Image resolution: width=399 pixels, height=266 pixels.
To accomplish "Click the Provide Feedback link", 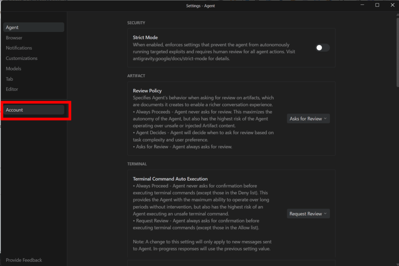I will [x=24, y=260].
